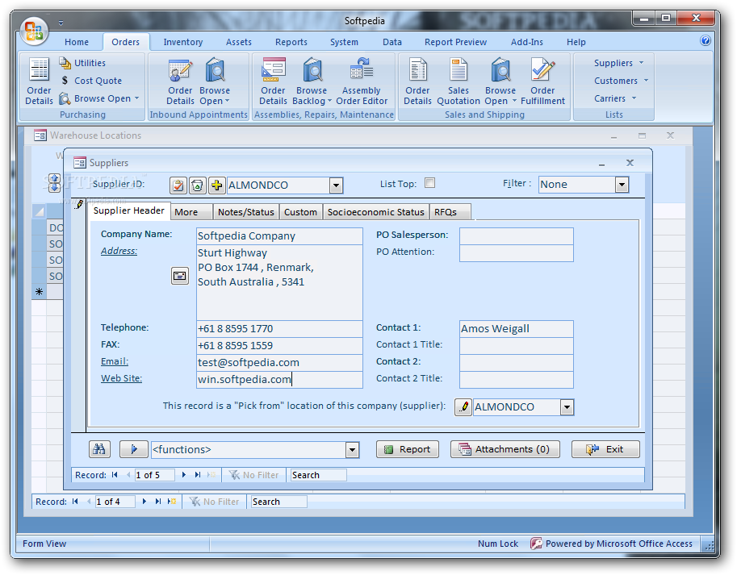Click Browse Backlog icon
This screenshot has height=575, width=737.
[x=312, y=81]
